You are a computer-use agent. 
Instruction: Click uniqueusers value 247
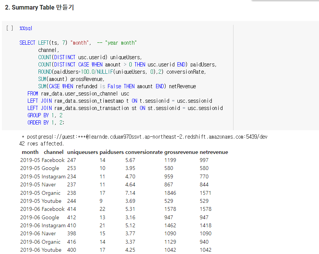click(72, 160)
